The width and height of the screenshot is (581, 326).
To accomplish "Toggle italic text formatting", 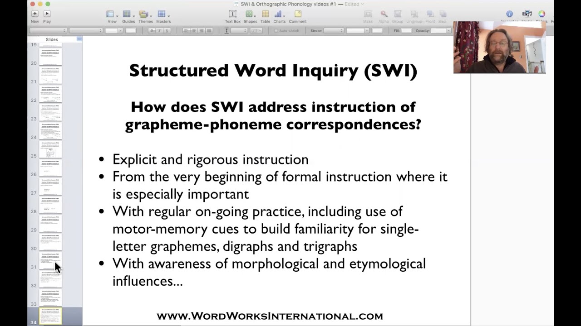I will 160,31.
